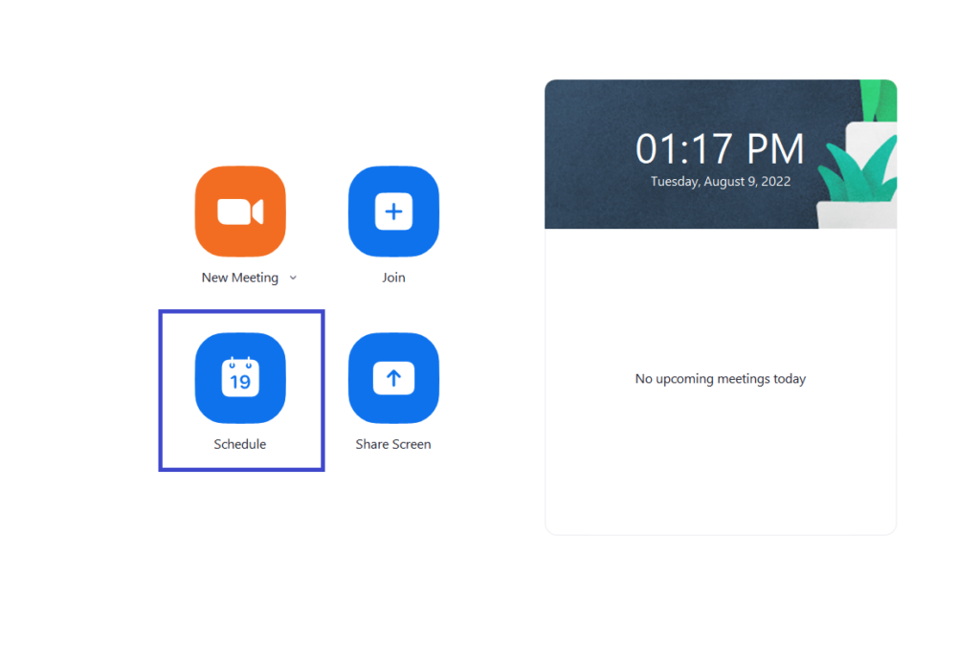Click the date Tuesday, August 9, 2022

tap(720, 181)
